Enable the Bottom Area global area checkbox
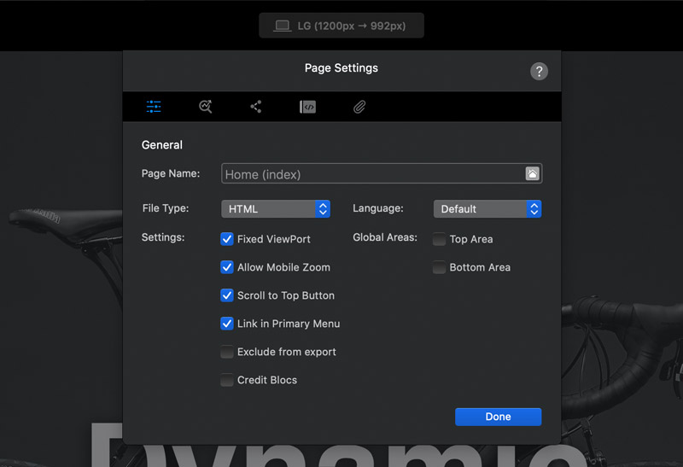Viewport: 683px width, 467px height. [x=439, y=267]
